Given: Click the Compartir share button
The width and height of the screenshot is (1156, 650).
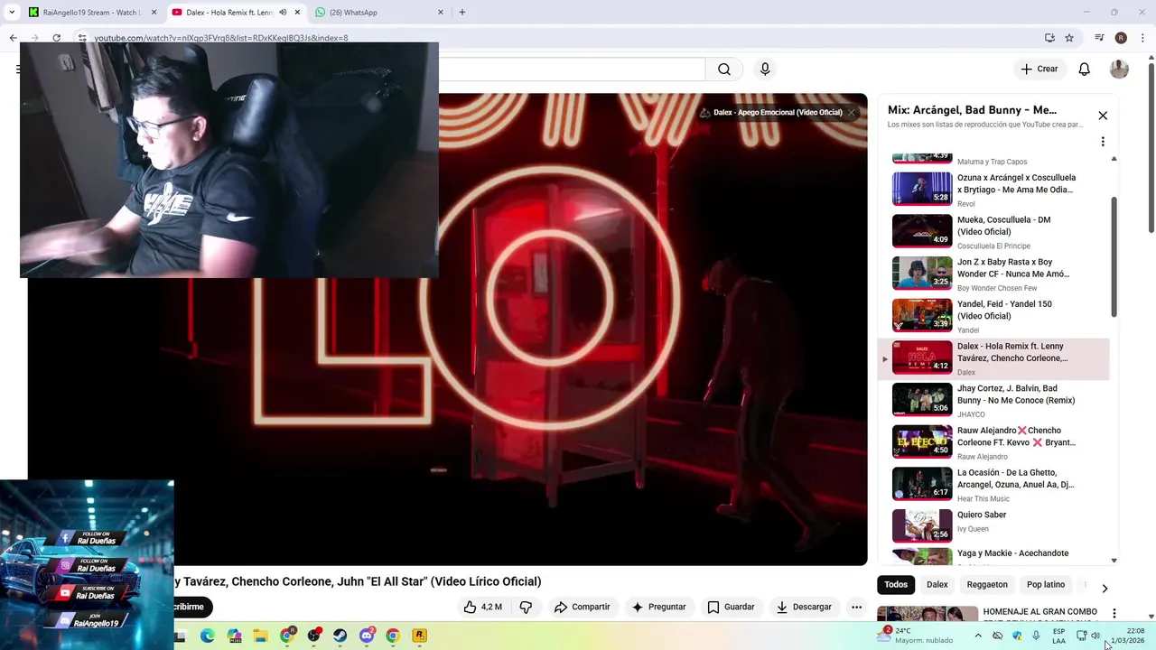Looking at the screenshot, I should [583, 607].
